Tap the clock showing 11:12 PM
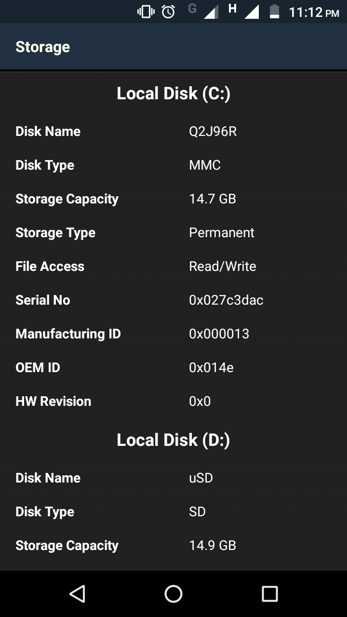 pos(314,12)
